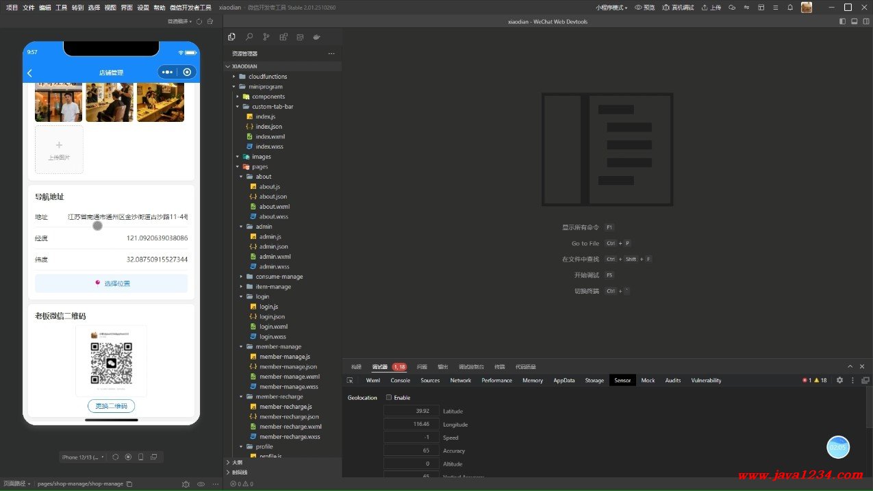Enable the Geolocation checkbox
This screenshot has width=873, height=491.
click(x=389, y=398)
